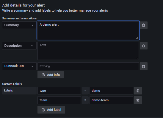The image size is (163, 118).
Task: Delete the team=demo-team label row
Action: pos(138,100)
